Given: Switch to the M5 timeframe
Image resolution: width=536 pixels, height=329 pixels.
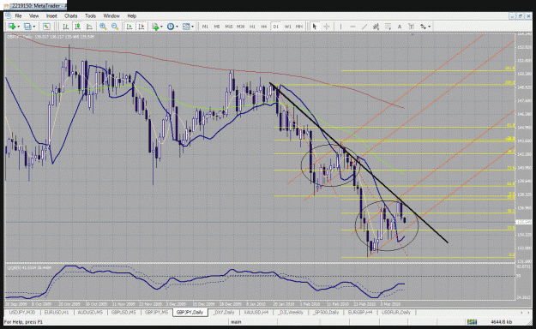Looking at the screenshot, I should tap(217, 27).
